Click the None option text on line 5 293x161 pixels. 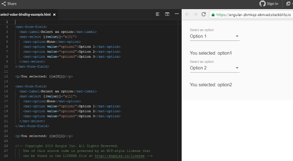[51, 42]
